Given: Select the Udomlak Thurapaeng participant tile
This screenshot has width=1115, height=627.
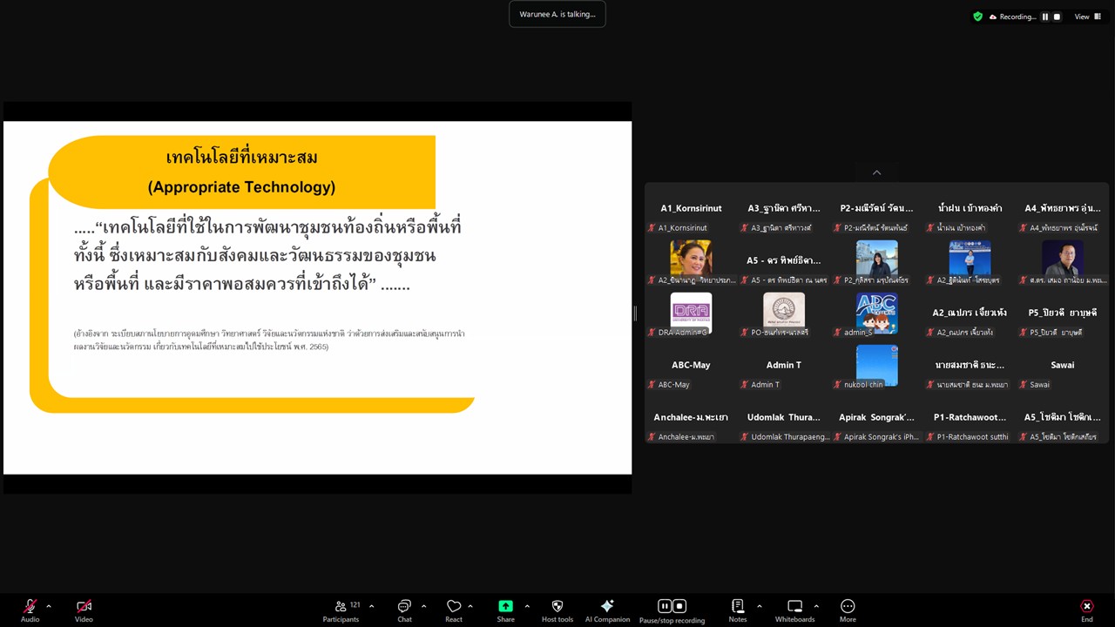Looking at the screenshot, I should pos(784,418).
